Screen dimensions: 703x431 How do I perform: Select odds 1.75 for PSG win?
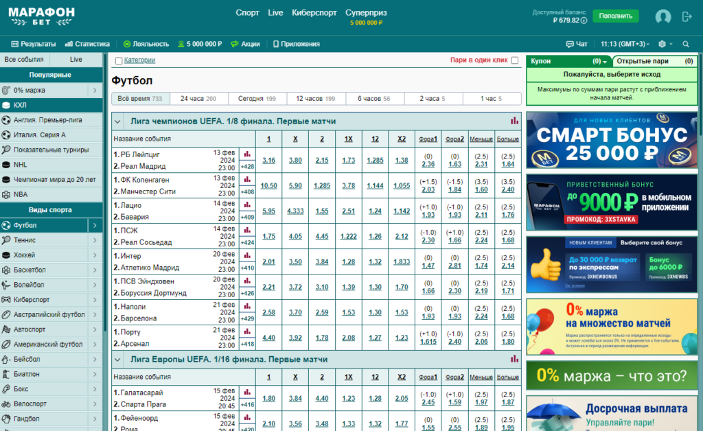(268, 236)
